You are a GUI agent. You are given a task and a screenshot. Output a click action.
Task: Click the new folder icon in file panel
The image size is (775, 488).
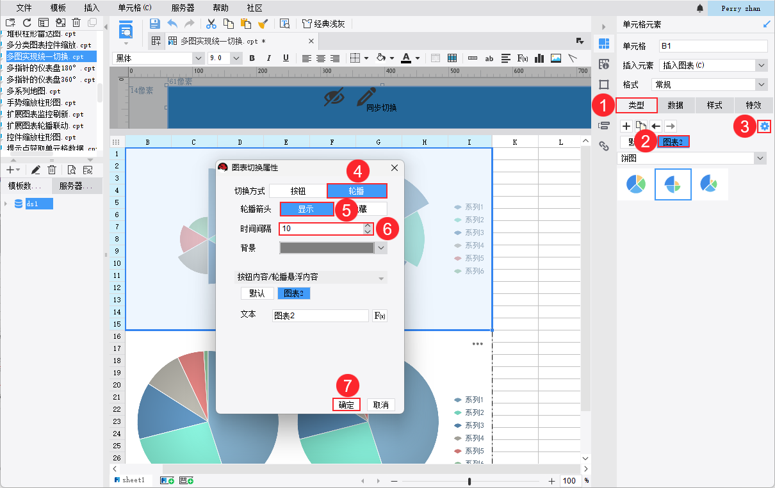pyautogui.click(x=10, y=22)
